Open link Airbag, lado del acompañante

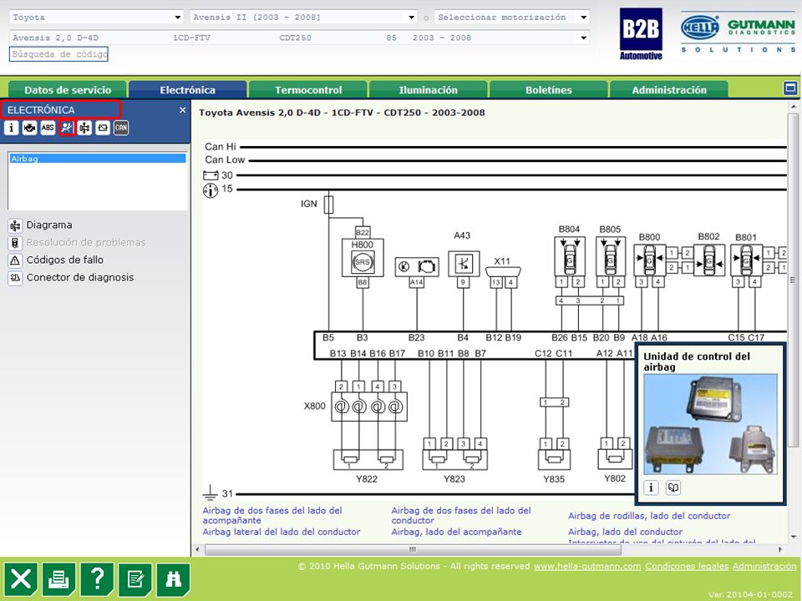456,532
